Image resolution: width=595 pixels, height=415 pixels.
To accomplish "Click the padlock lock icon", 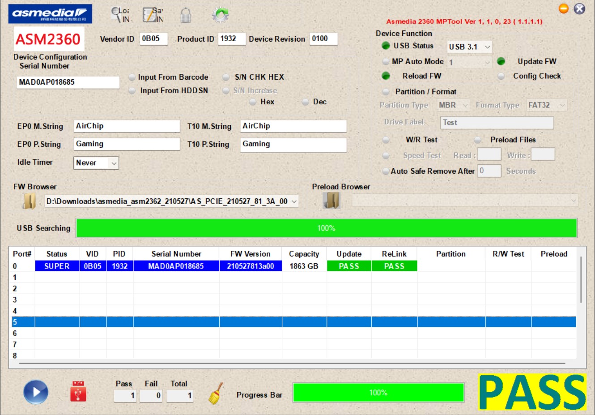I will (186, 15).
